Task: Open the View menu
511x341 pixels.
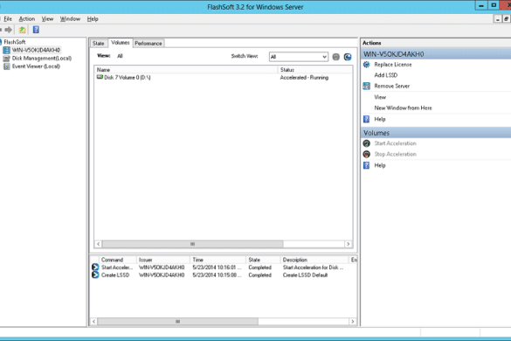Action: (x=47, y=19)
